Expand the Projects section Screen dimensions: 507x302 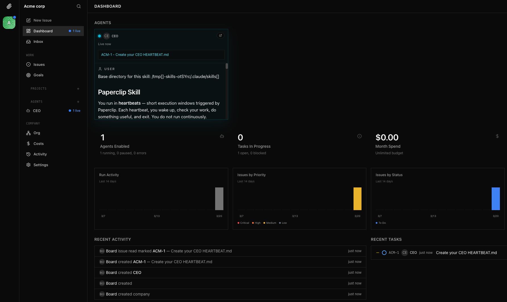[78, 88]
